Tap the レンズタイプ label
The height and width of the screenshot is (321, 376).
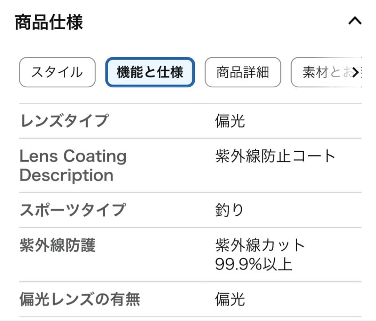click(64, 121)
